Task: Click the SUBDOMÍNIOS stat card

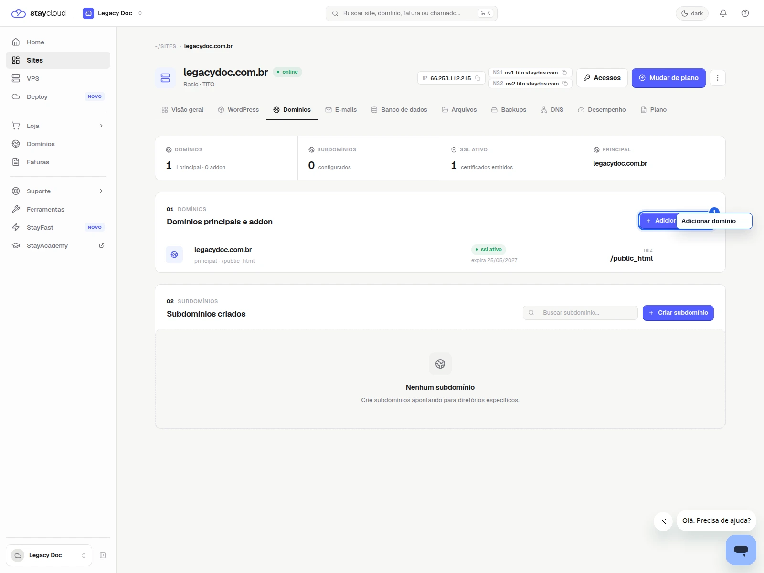Action: coord(369,158)
